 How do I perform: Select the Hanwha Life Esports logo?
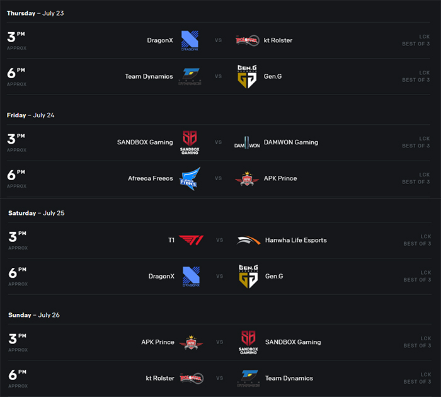point(249,240)
